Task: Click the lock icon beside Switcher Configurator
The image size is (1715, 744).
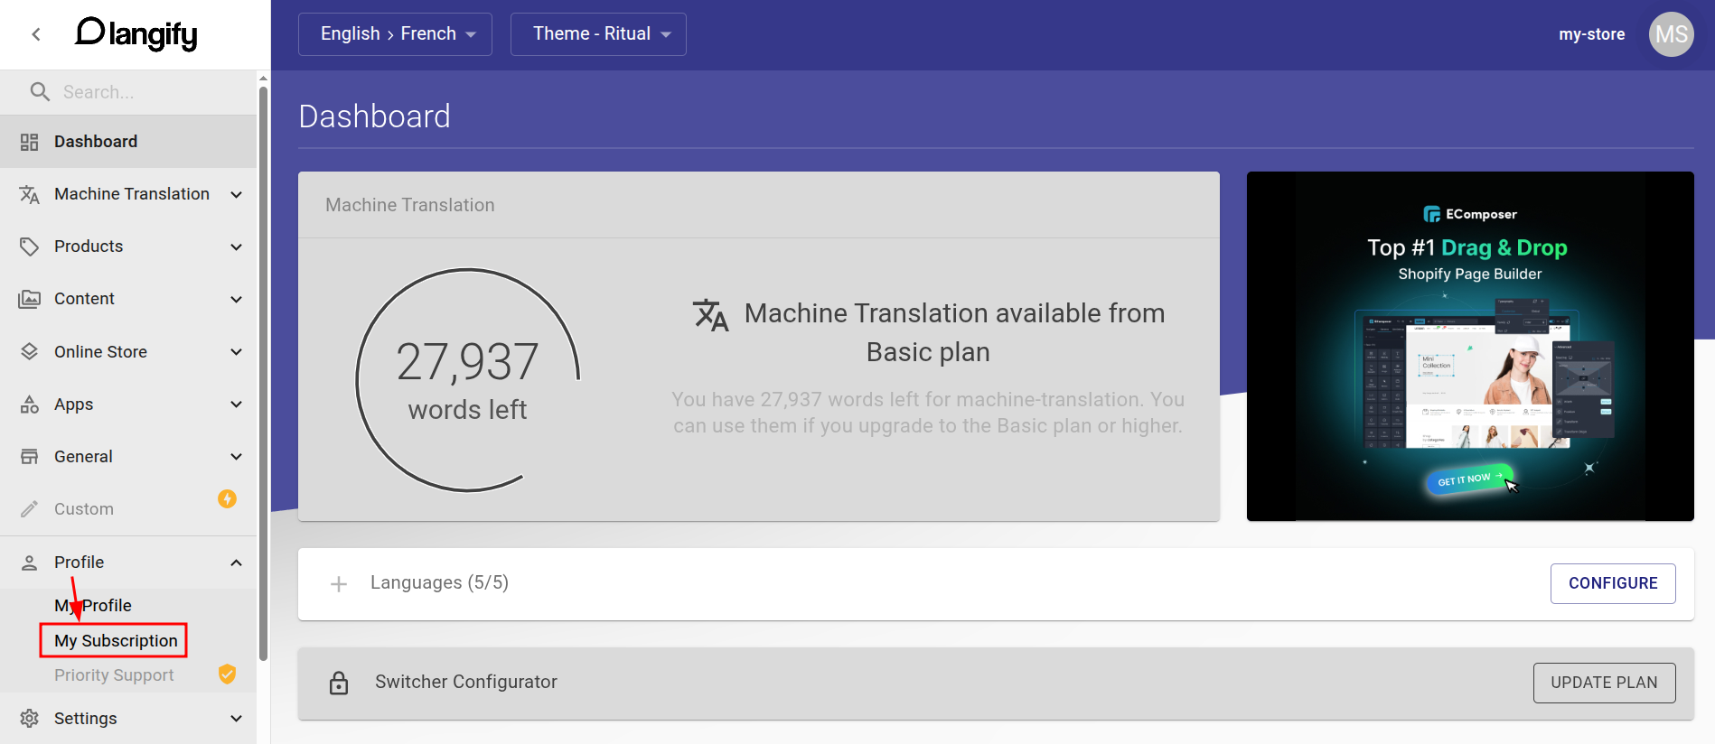Action: [x=339, y=683]
